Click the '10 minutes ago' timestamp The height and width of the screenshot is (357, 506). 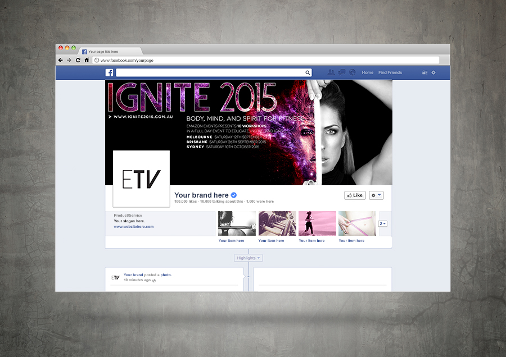coord(137,280)
